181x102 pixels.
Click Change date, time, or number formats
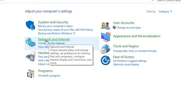pyautogui.click(x=135, y=51)
